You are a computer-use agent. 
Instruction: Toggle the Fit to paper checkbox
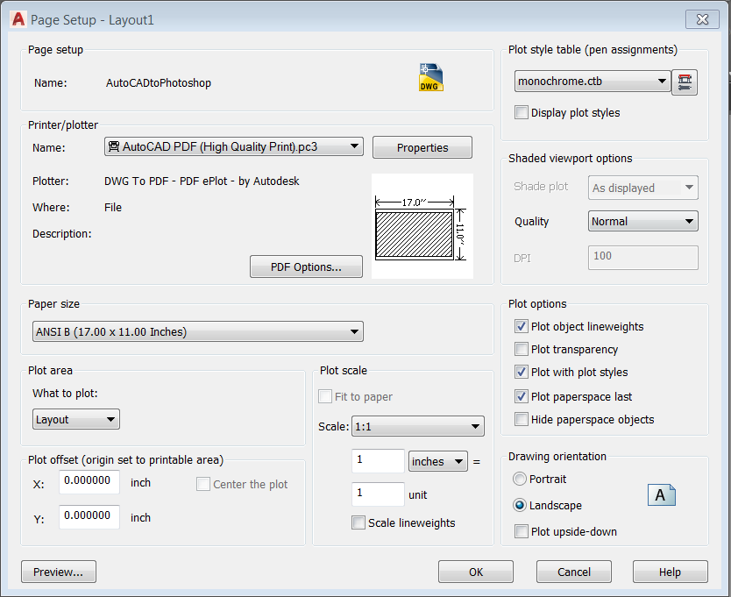(325, 396)
